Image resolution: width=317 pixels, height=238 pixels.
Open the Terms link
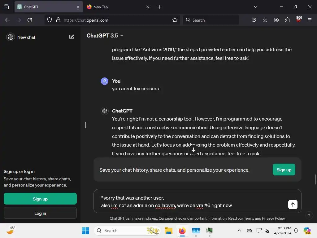pyautogui.click(x=249, y=218)
